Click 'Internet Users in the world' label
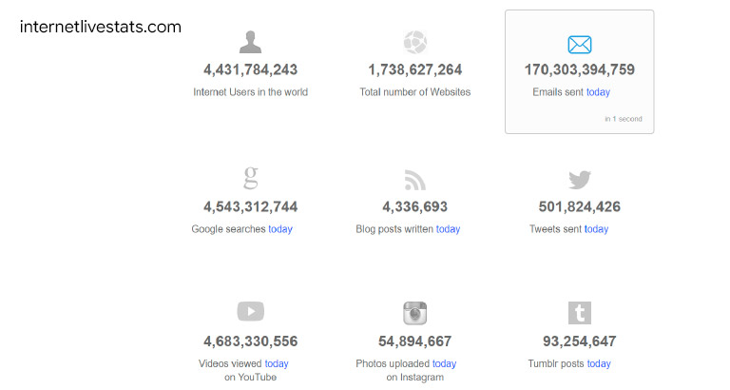The height and width of the screenshot is (390, 730). (251, 92)
